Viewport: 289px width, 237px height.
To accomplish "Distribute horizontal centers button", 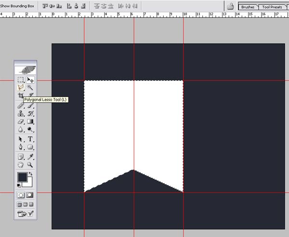I will tap(128, 6).
